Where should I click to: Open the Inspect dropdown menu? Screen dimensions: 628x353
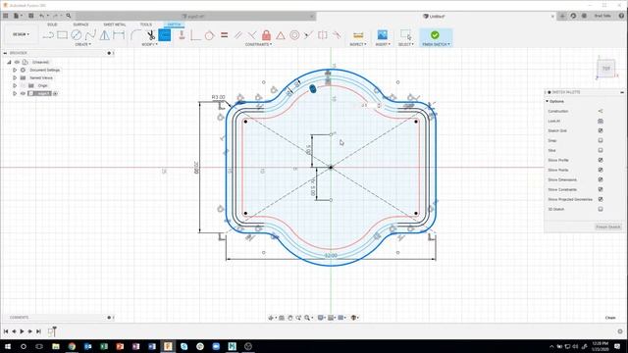tap(357, 44)
